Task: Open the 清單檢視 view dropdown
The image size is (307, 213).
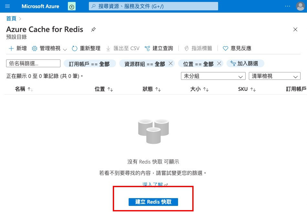Action: pyautogui.click(x=274, y=76)
